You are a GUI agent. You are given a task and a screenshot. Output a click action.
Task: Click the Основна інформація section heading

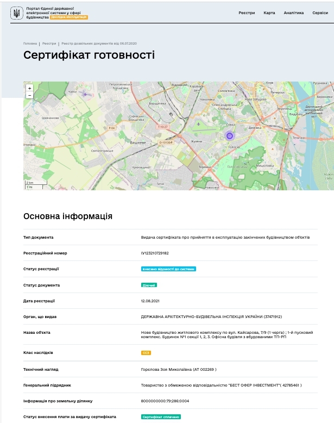click(68, 216)
